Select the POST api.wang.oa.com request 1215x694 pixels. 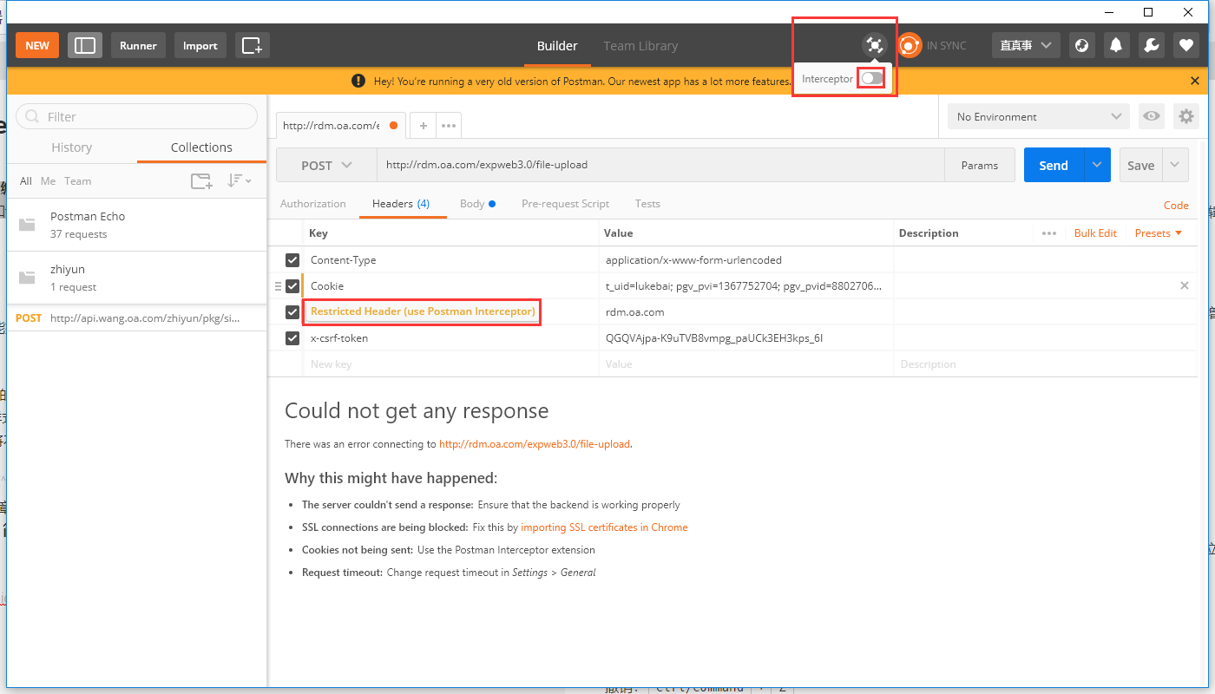136,318
